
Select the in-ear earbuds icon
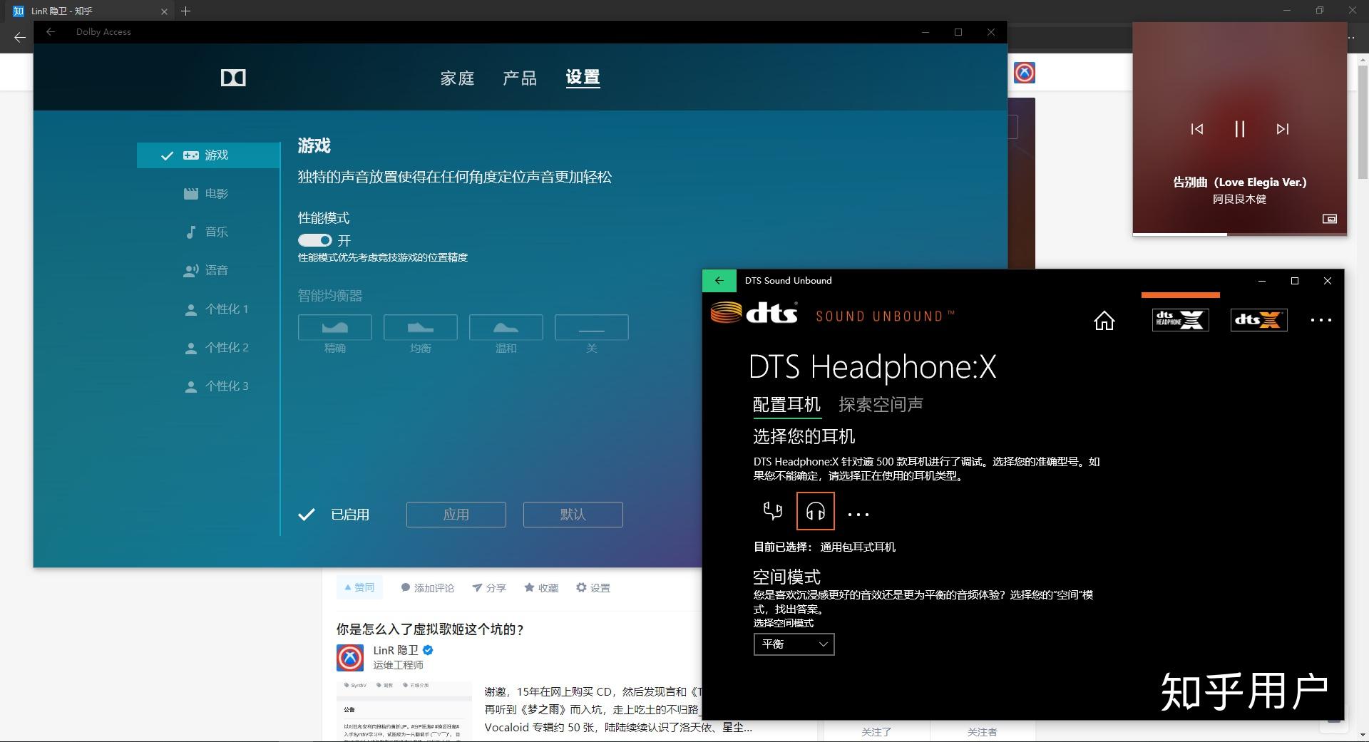[x=772, y=511]
